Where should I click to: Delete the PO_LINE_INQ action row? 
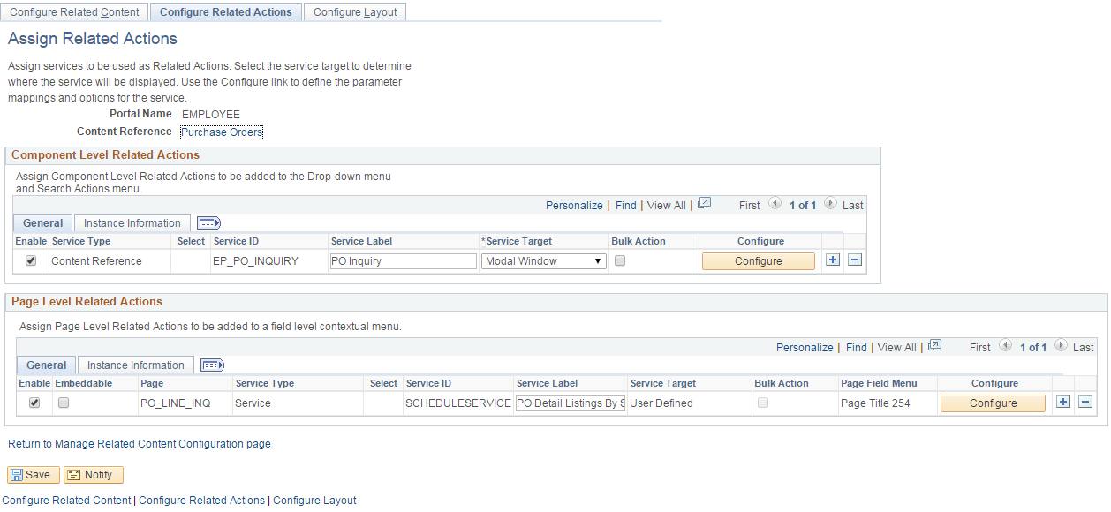(1084, 401)
